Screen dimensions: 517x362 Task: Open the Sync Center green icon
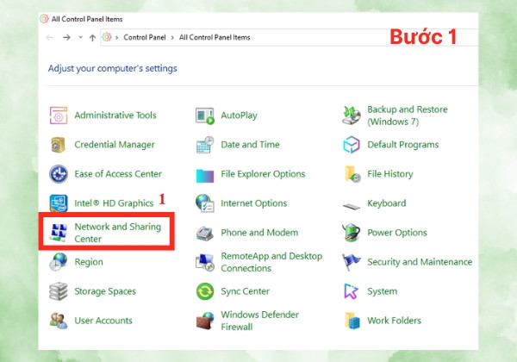tap(205, 291)
